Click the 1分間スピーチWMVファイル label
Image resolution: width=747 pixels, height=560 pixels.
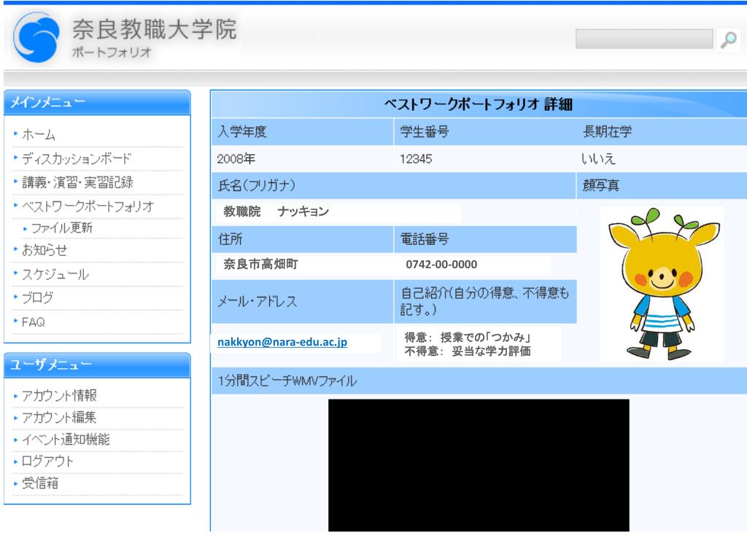coord(287,381)
